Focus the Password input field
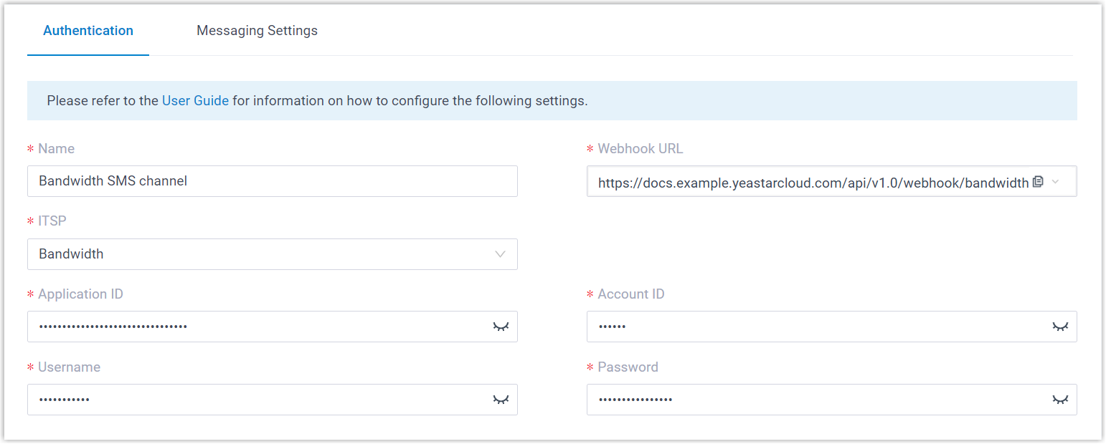The width and height of the screenshot is (1106, 444). pyautogui.click(x=818, y=400)
